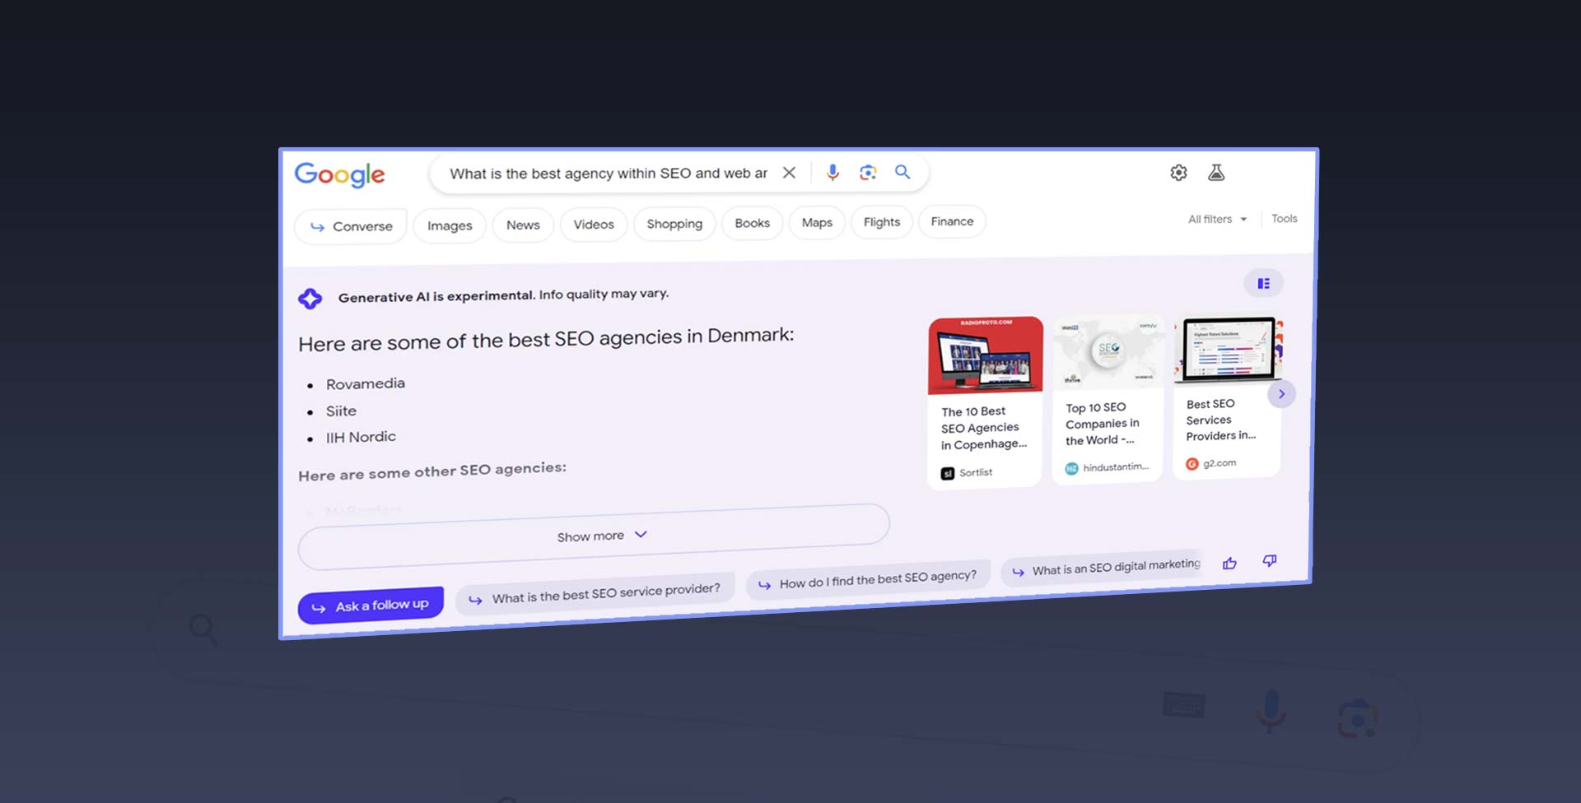1581x803 pixels.
Task: Switch to the Images tab
Action: (x=450, y=225)
